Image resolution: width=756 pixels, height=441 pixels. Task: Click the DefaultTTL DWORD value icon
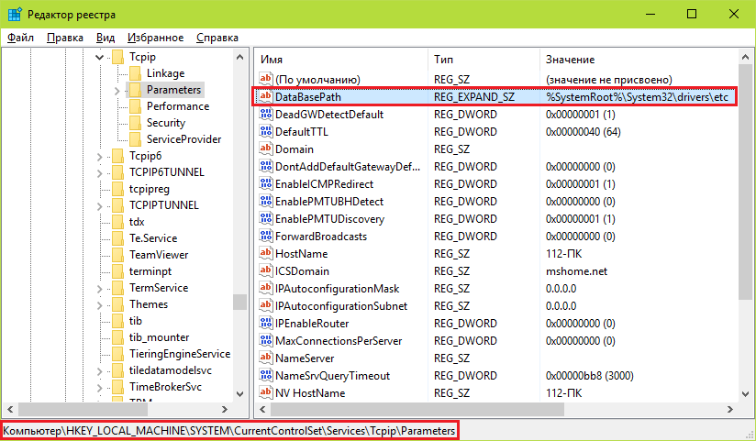pos(266,132)
